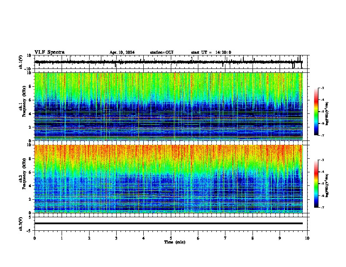Screen dimensions: 346x267
Task: Click the '10' tick on the time axis
Action: tap(307, 238)
